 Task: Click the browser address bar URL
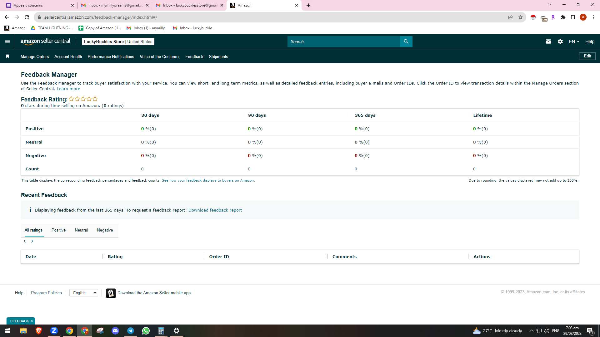coord(101,17)
